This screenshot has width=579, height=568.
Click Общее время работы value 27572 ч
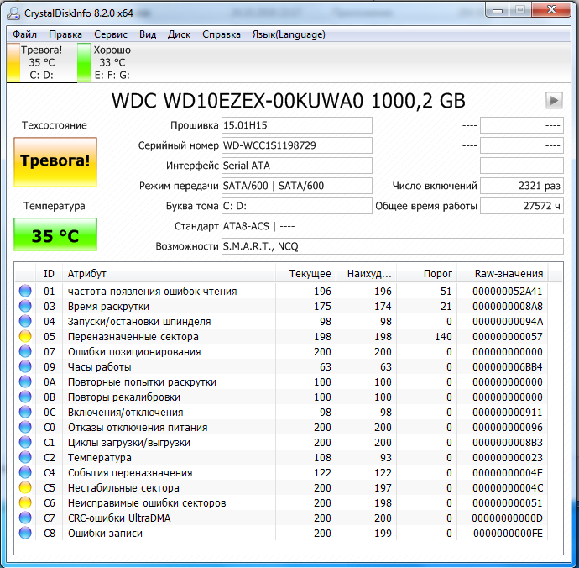pos(522,206)
